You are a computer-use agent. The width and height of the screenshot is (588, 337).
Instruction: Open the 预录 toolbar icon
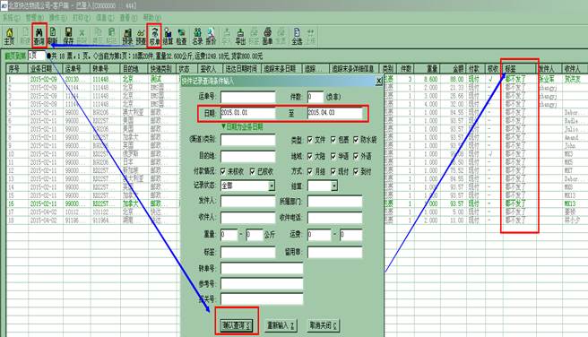coord(127,37)
